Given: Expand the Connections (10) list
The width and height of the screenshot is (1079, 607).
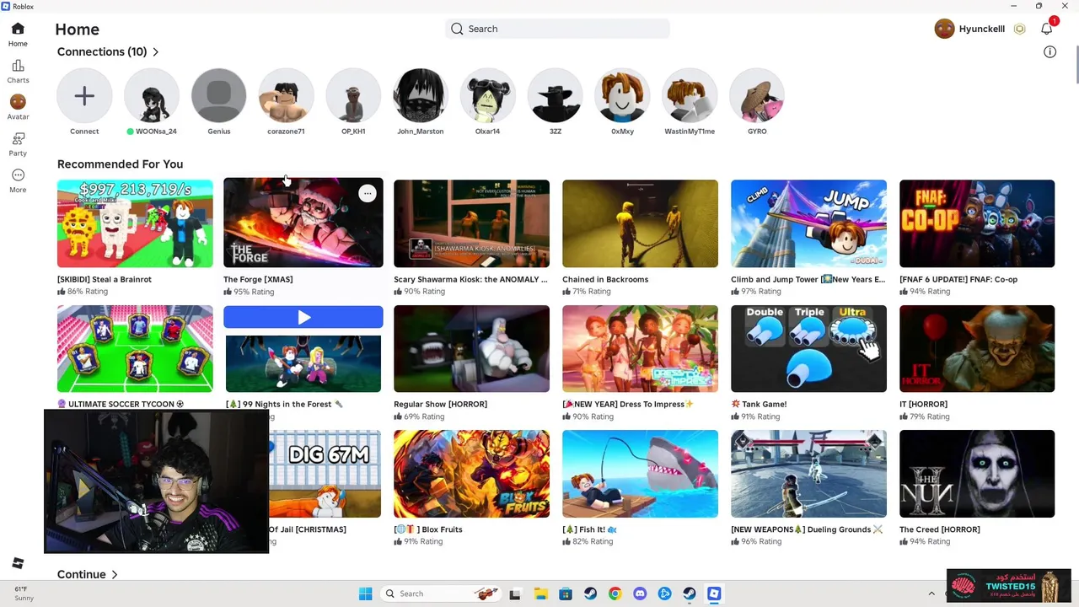Looking at the screenshot, I should pyautogui.click(x=108, y=51).
